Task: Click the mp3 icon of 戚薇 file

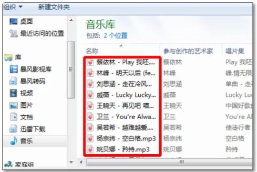Action: [x=90, y=95]
